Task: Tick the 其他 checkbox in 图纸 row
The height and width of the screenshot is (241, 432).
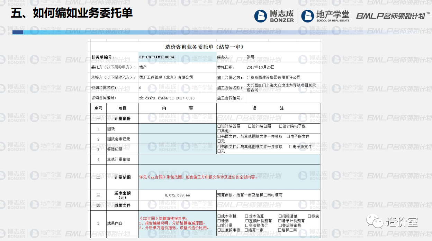Action: point(219,131)
